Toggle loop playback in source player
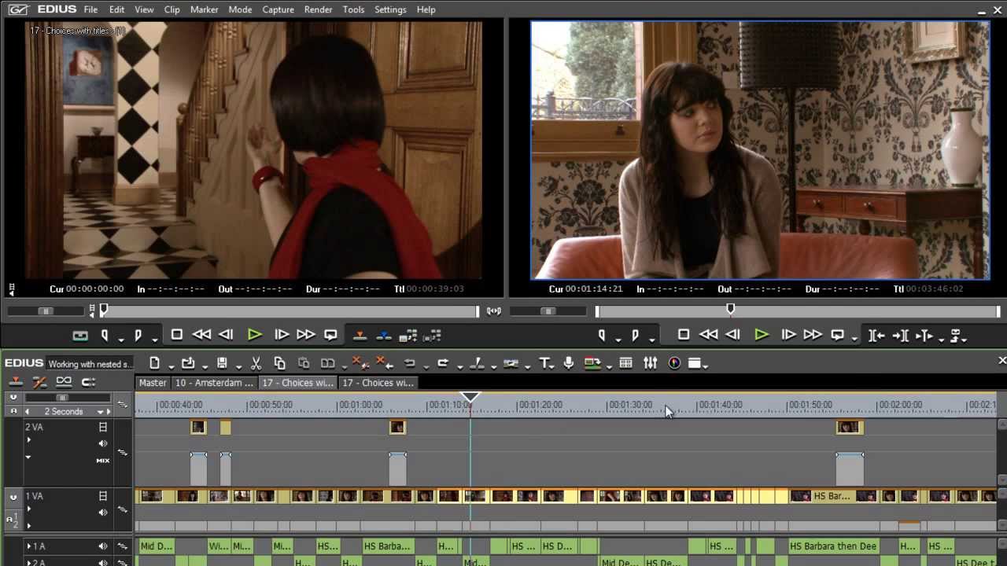 (330, 335)
